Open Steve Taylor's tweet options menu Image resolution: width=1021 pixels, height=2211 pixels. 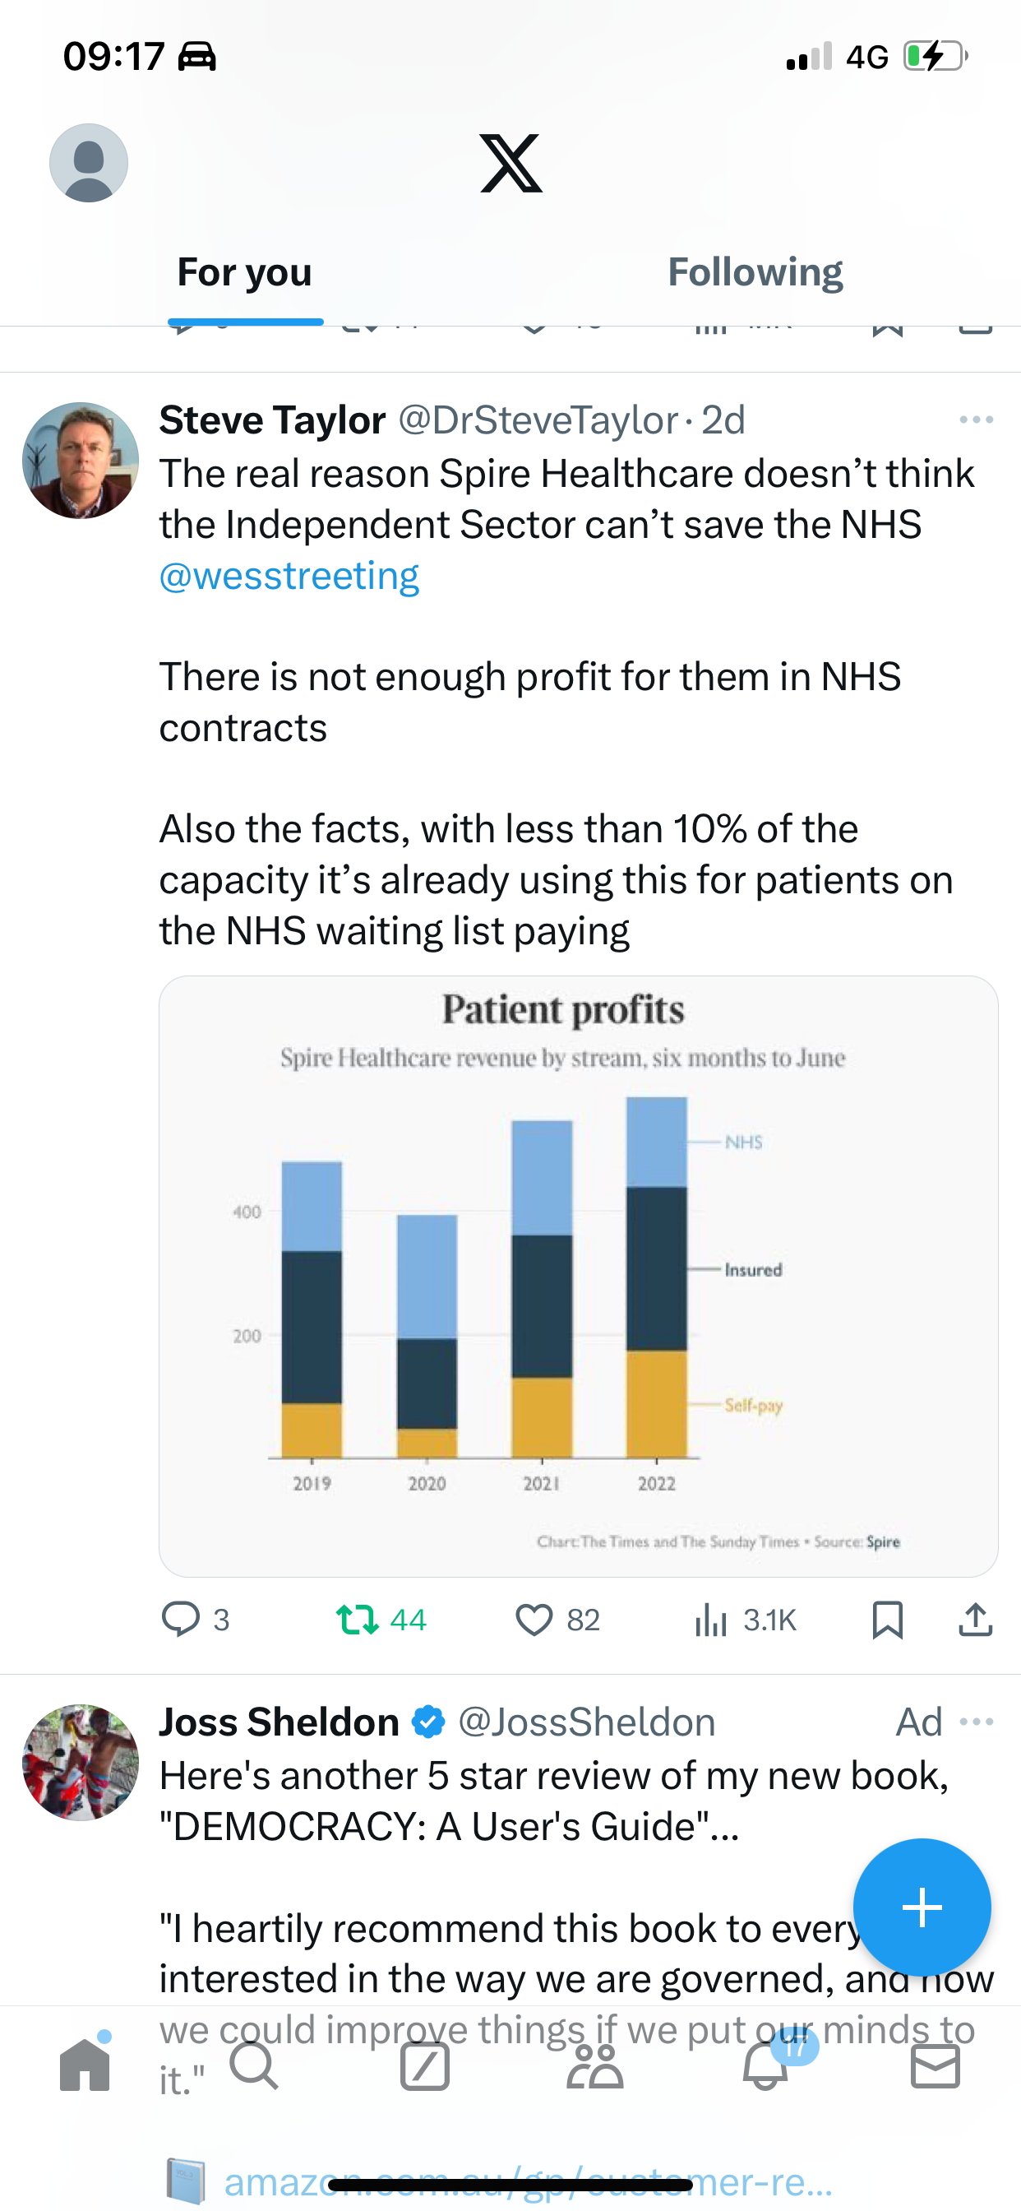coord(977,419)
